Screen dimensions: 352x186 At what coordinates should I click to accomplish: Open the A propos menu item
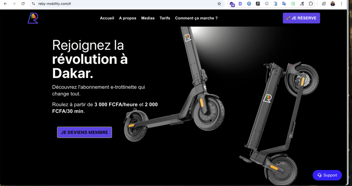coord(128,18)
